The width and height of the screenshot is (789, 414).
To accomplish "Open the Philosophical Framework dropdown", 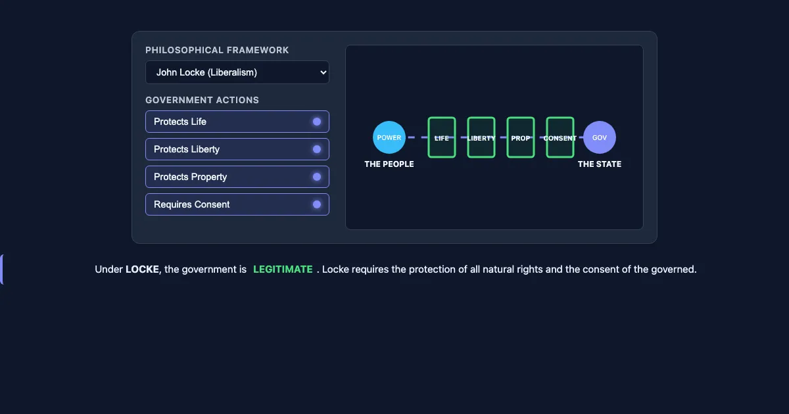I will tap(237, 72).
